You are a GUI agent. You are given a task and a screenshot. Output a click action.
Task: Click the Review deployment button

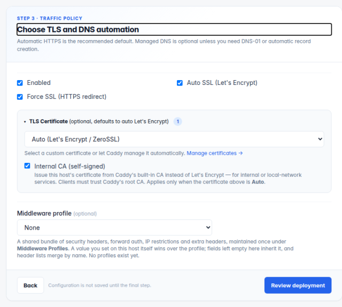tap(298, 285)
